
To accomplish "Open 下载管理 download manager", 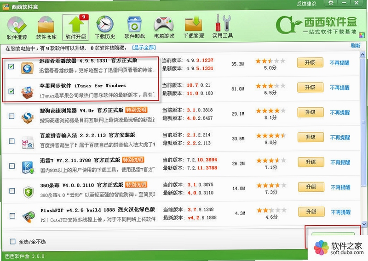I will click(x=193, y=28).
